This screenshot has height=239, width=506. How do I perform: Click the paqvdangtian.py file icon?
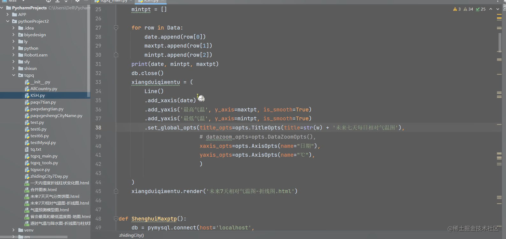27,109
